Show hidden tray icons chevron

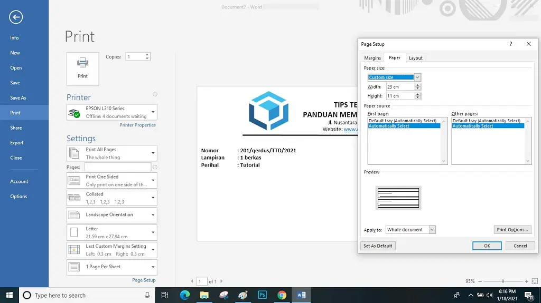click(471, 295)
